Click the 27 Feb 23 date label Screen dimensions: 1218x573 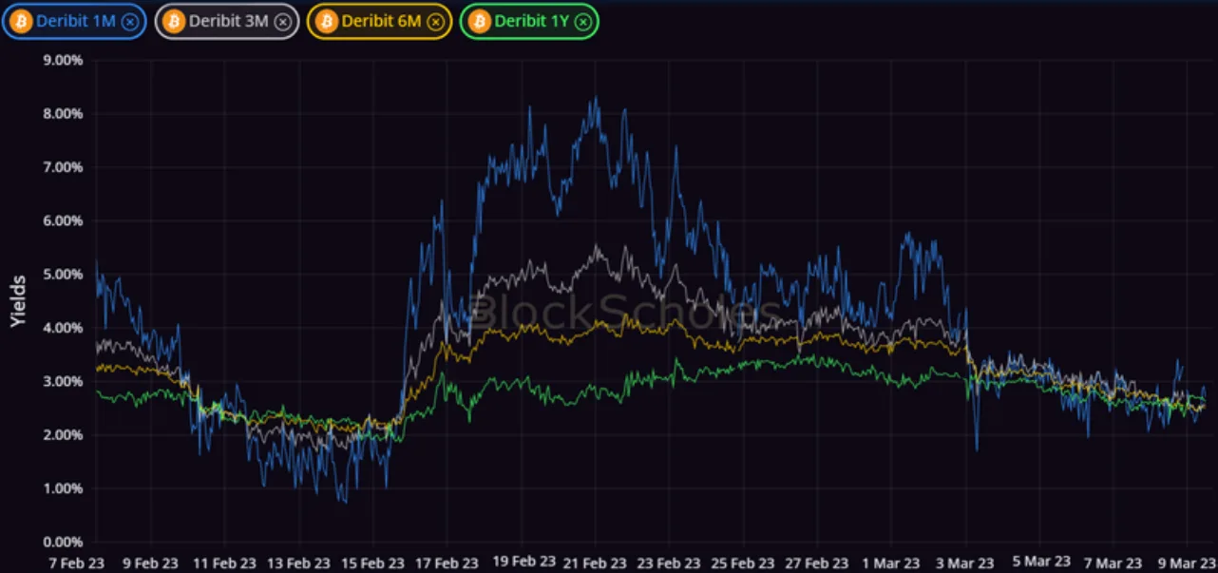(817, 563)
